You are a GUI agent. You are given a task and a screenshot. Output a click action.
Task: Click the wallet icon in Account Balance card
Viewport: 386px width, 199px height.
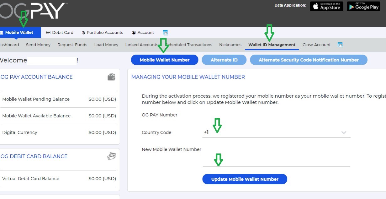click(x=111, y=77)
